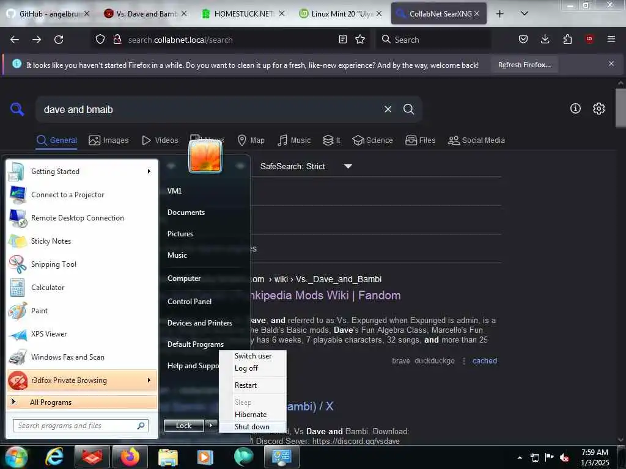Open the Pocket save icon
Screen dimensions: 626x469
click(x=523, y=39)
